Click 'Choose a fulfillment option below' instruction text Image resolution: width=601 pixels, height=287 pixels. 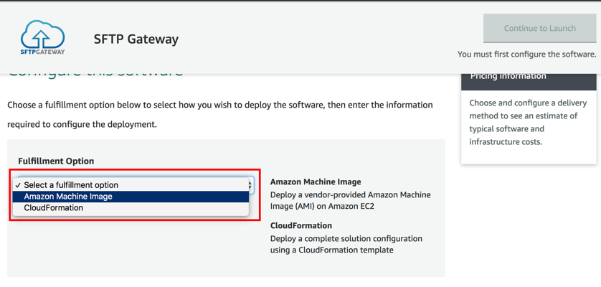220,105
